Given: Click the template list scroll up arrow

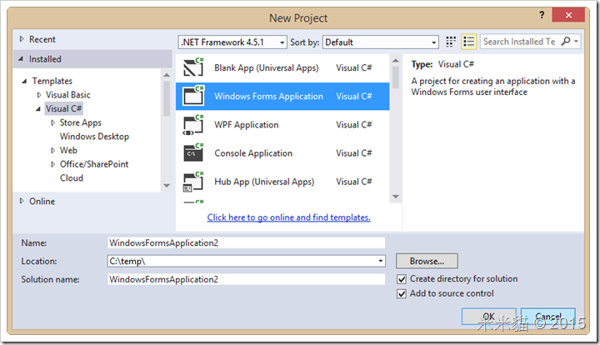Looking at the screenshot, I should [x=396, y=61].
